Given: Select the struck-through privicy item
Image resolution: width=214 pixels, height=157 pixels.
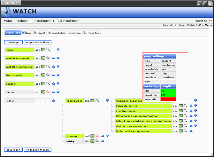Looking at the screenshot, I should coord(74,141).
